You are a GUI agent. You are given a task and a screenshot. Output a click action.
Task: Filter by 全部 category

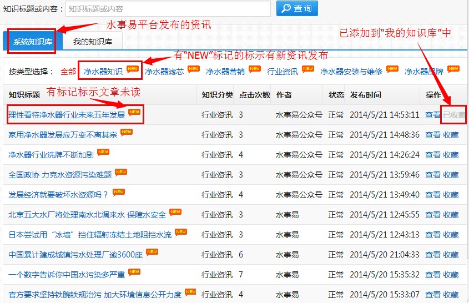[68, 72]
